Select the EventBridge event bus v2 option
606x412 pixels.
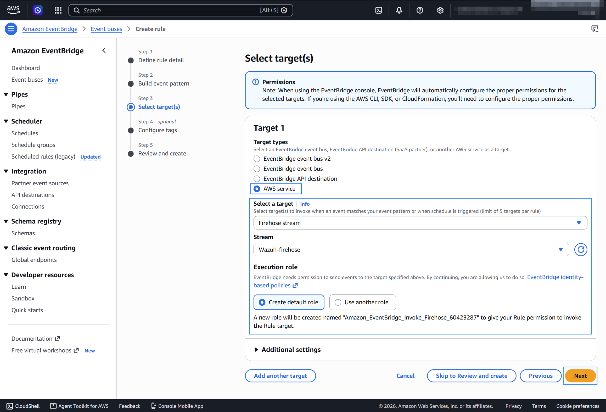[x=292, y=159]
